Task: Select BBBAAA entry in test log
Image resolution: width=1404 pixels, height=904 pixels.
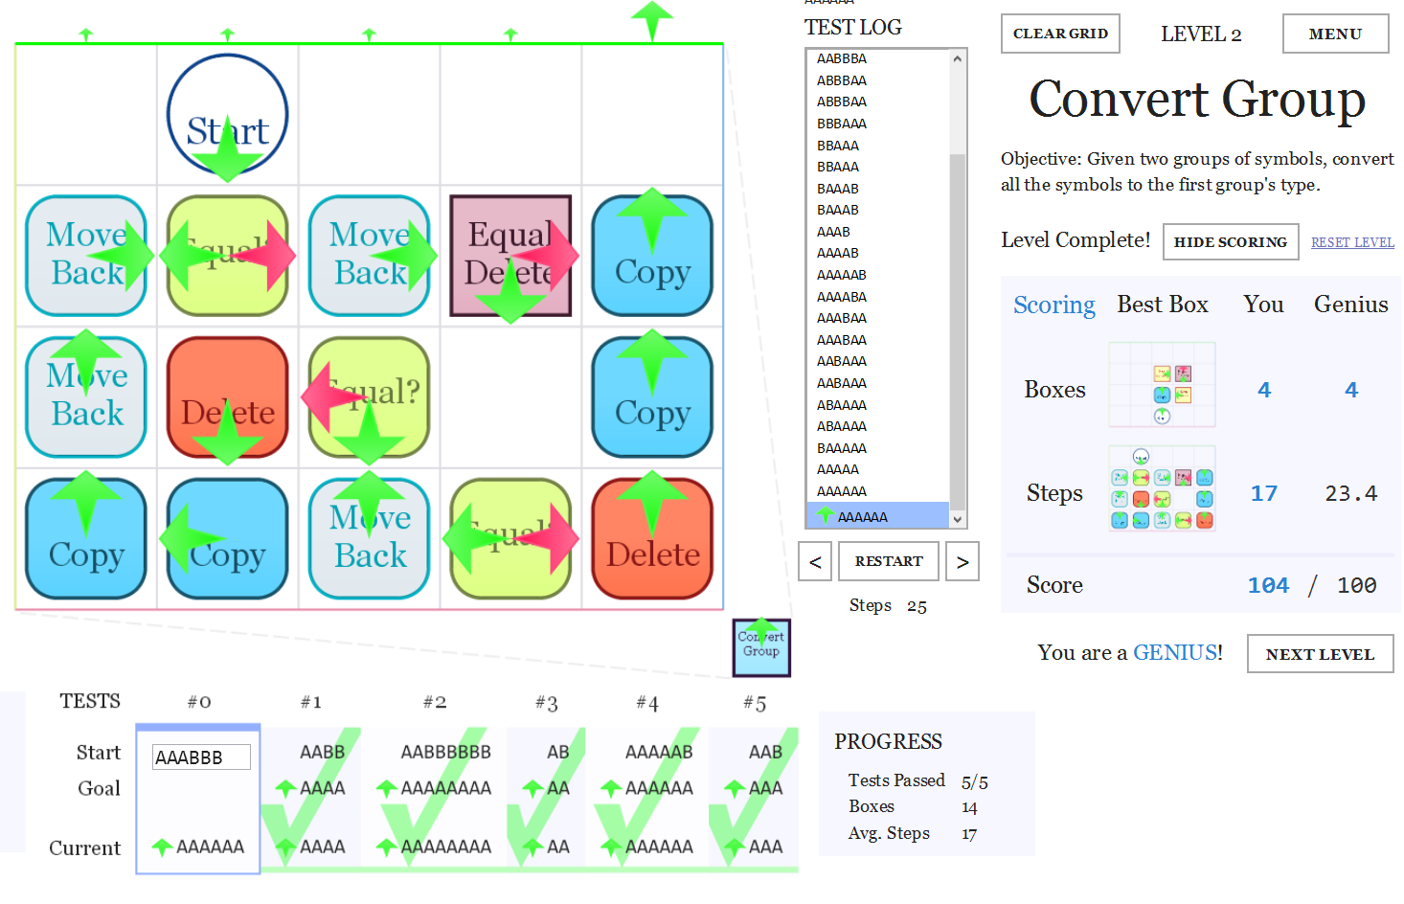Action: (842, 124)
